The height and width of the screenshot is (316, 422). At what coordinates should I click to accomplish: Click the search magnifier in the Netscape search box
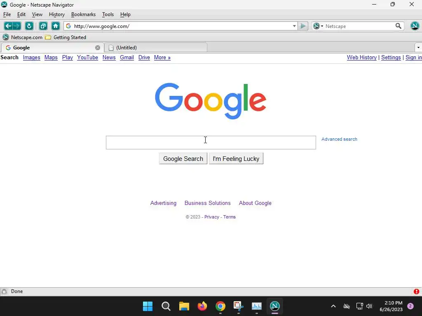click(x=399, y=26)
